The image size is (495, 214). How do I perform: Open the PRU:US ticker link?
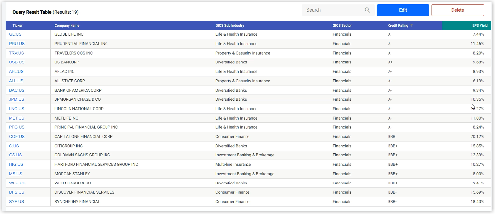pyautogui.click(x=17, y=44)
